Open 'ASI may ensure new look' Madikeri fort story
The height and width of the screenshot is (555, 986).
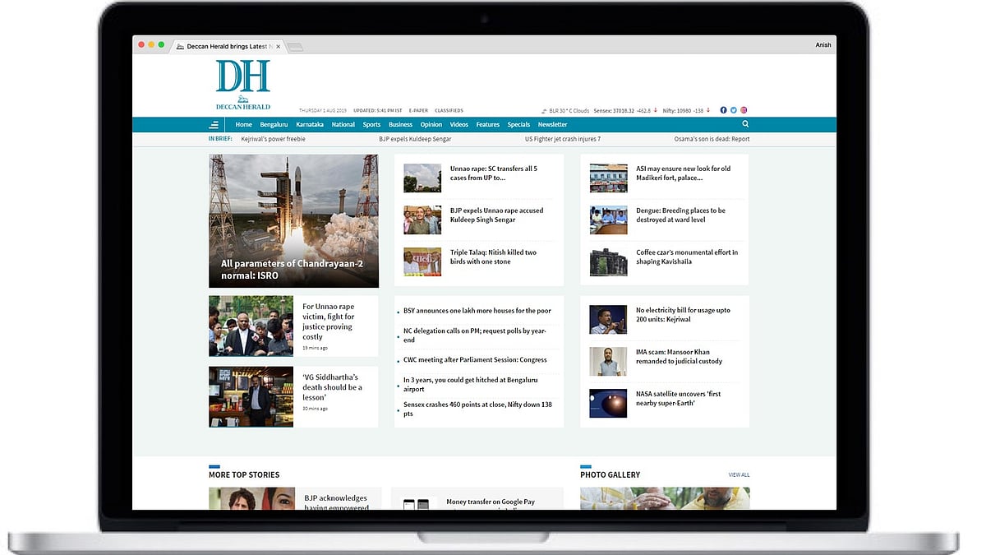click(683, 173)
